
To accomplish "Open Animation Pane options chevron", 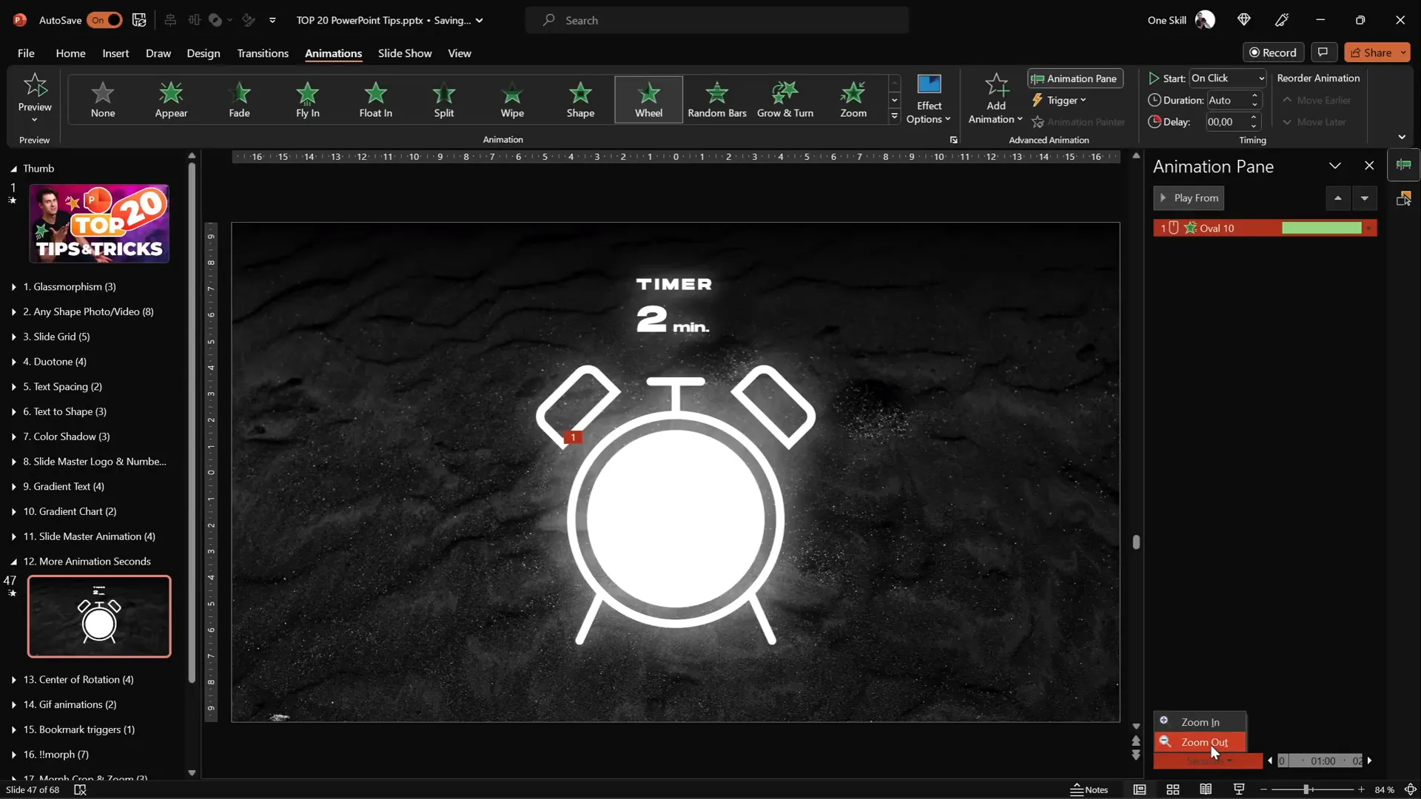I will 1334,166.
